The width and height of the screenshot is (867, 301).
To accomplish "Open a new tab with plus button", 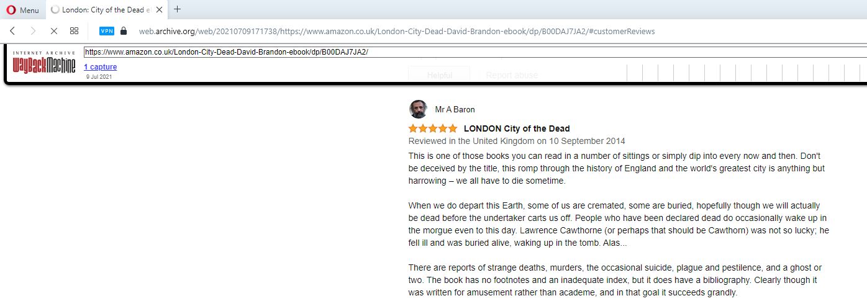I will tap(178, 9).
